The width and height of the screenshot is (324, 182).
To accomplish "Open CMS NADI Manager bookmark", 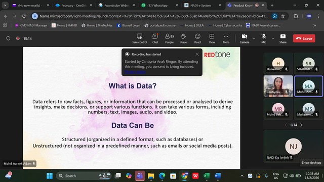I will (x=31, y=25).
